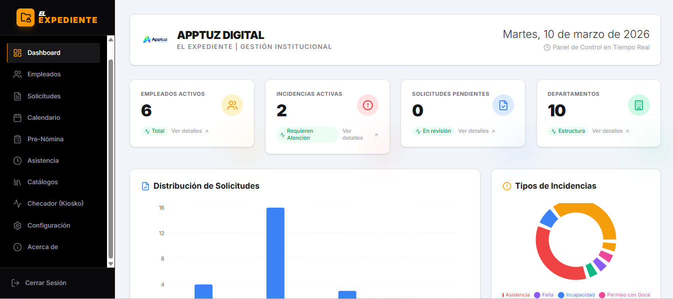Open the Calendario page
Image resolution: width=673 pixels, height=299 pixels.
coord(53,118)
